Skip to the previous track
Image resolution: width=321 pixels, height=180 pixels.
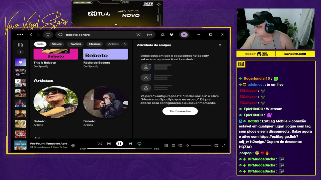pos(109,143)
